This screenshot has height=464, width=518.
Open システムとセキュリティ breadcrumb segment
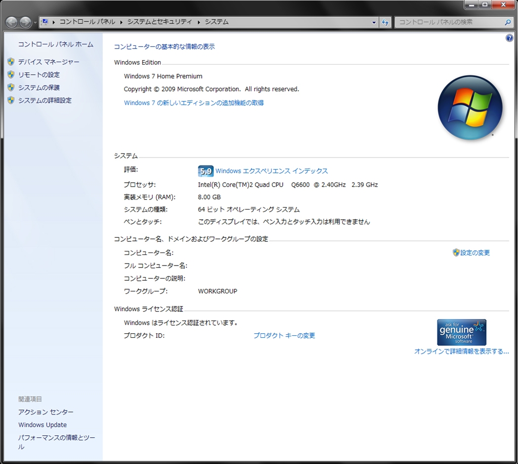(159, 22)
